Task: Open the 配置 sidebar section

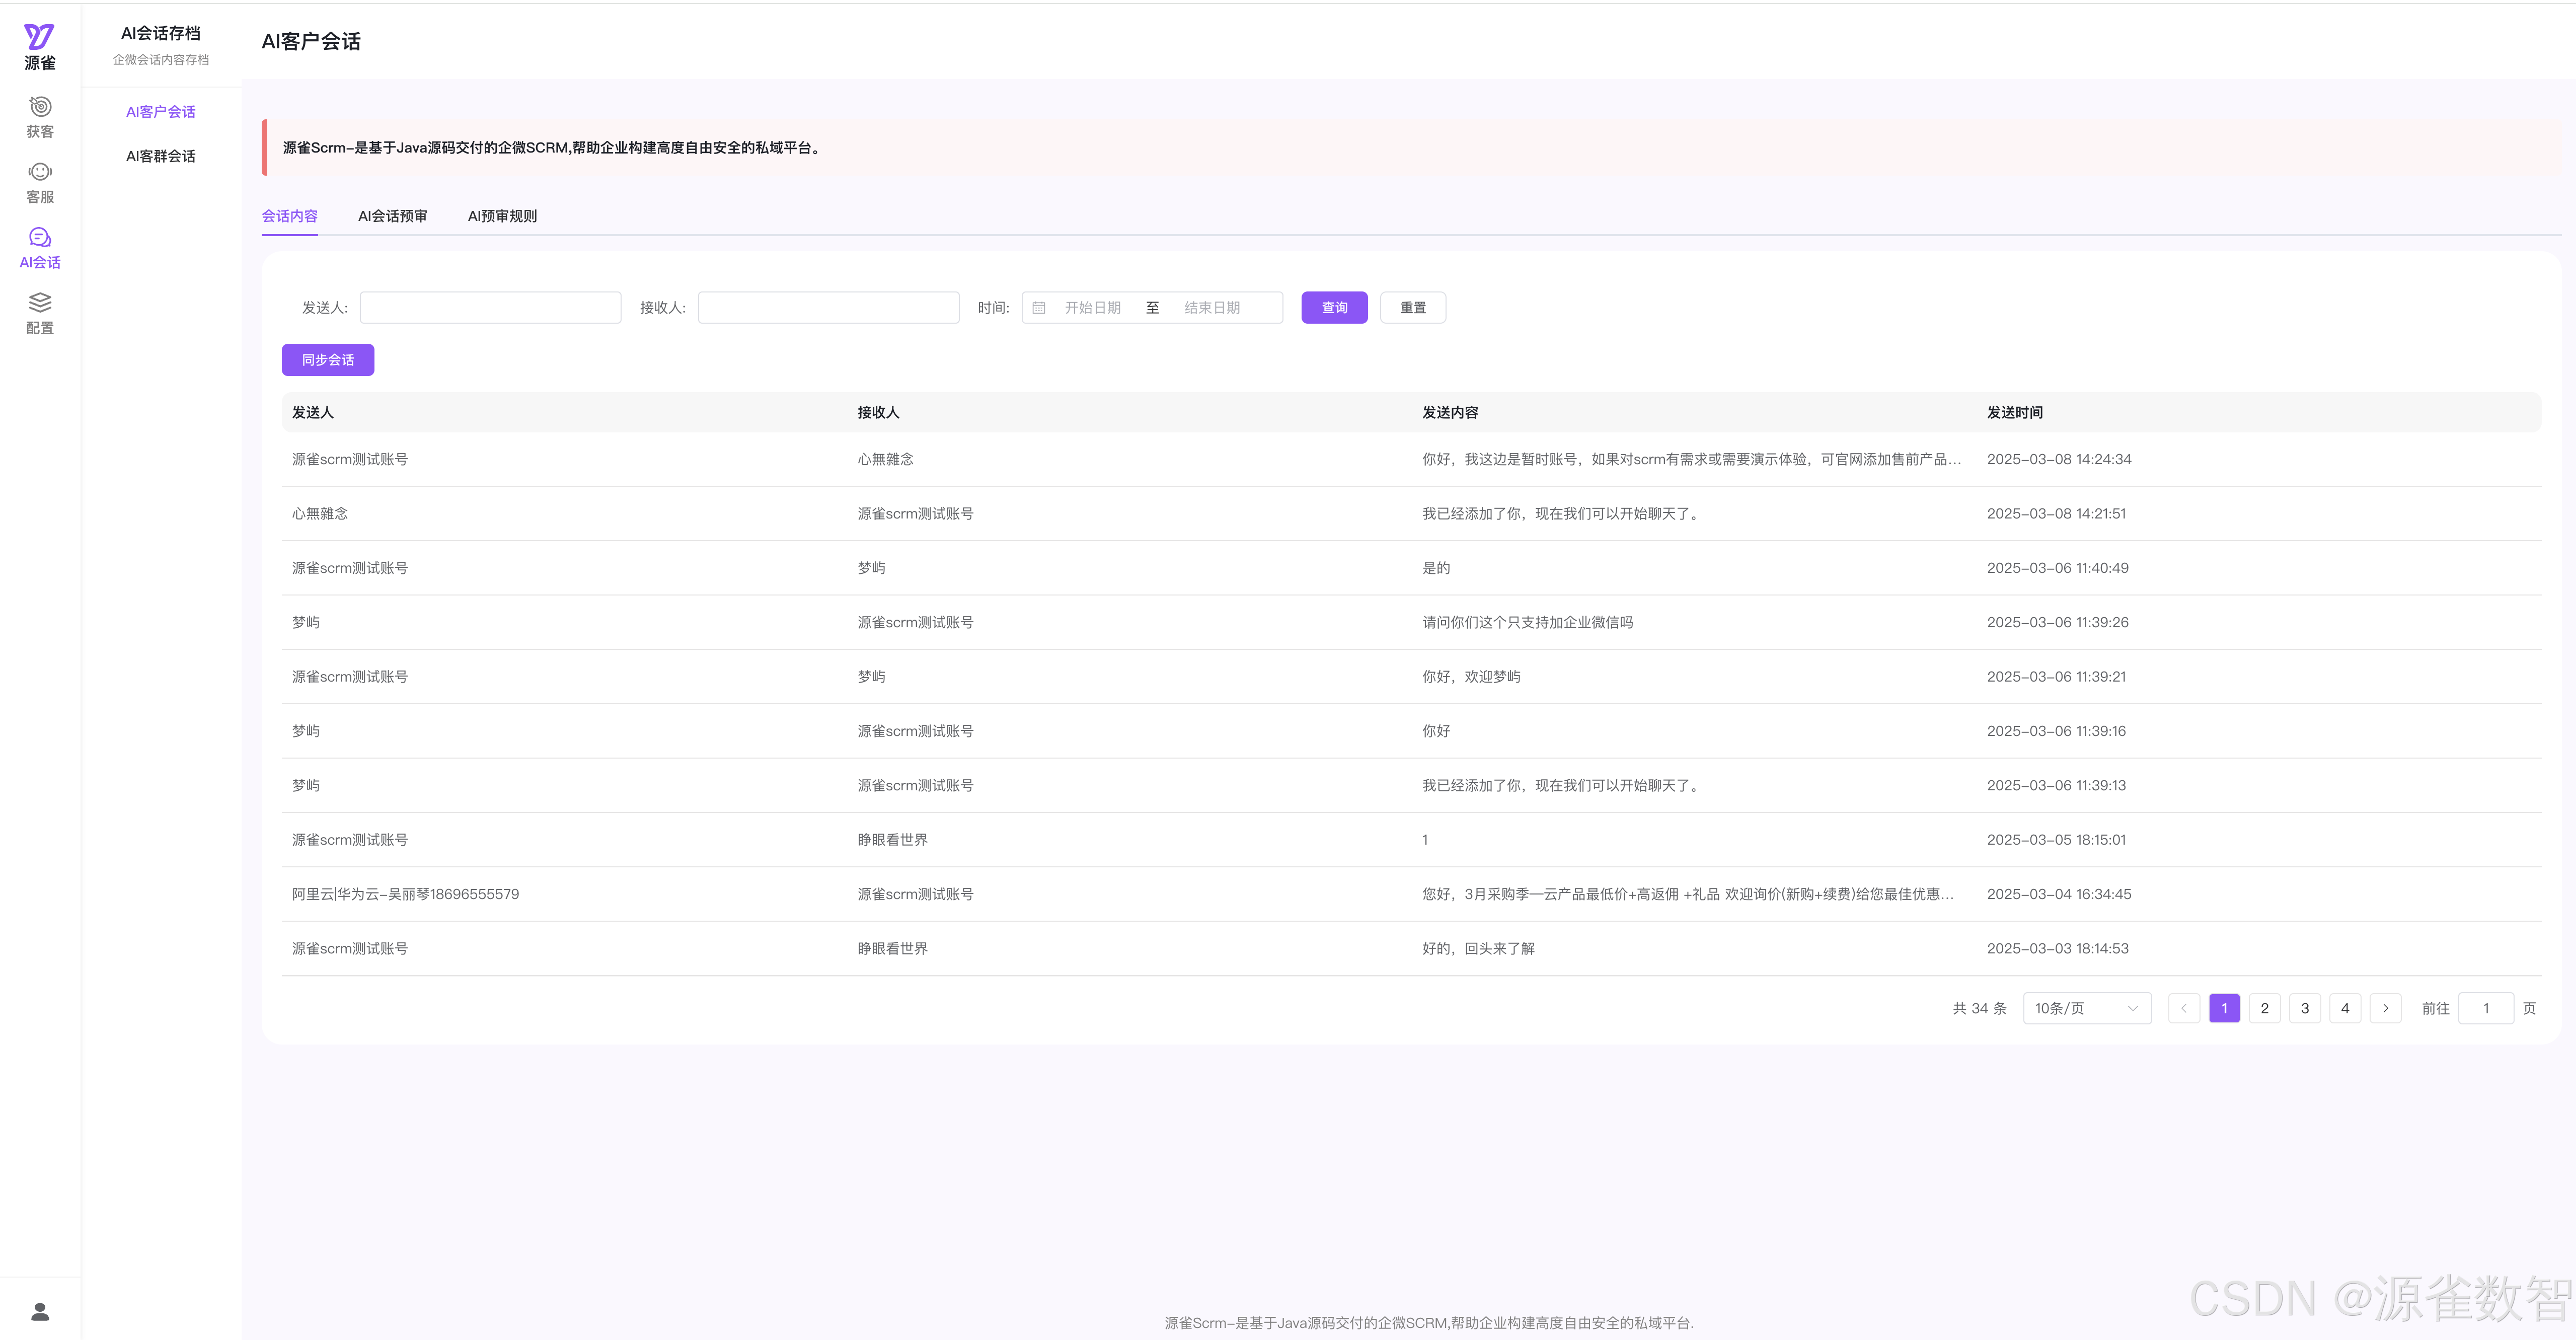Action: point(40,313)
